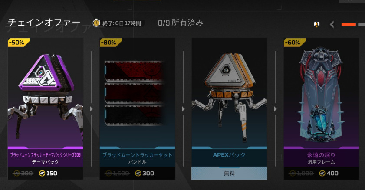This screenshot has height=190, width=365.
Task: Open the purple 009 theme pack thumbnail
Action: click(46, 93)
